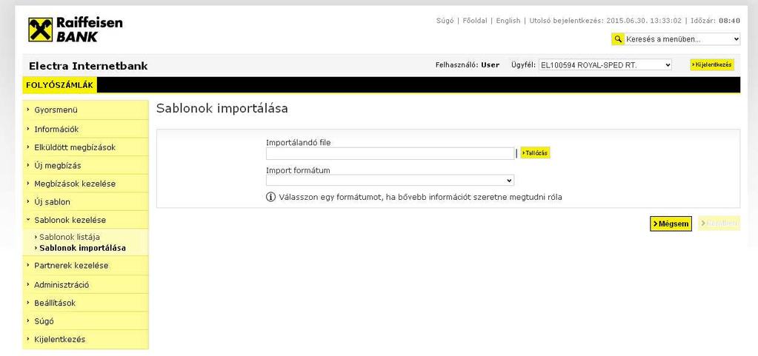Expand the Új sablon section
758x356 pixels.
click(85, 202)
